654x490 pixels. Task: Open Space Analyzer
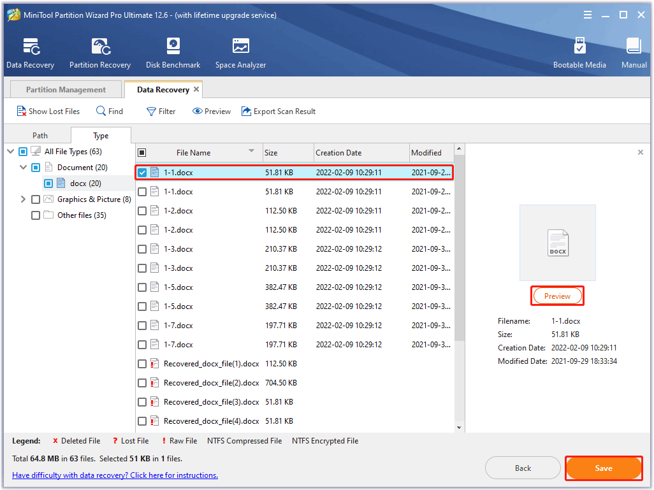(x=241, y=52)
